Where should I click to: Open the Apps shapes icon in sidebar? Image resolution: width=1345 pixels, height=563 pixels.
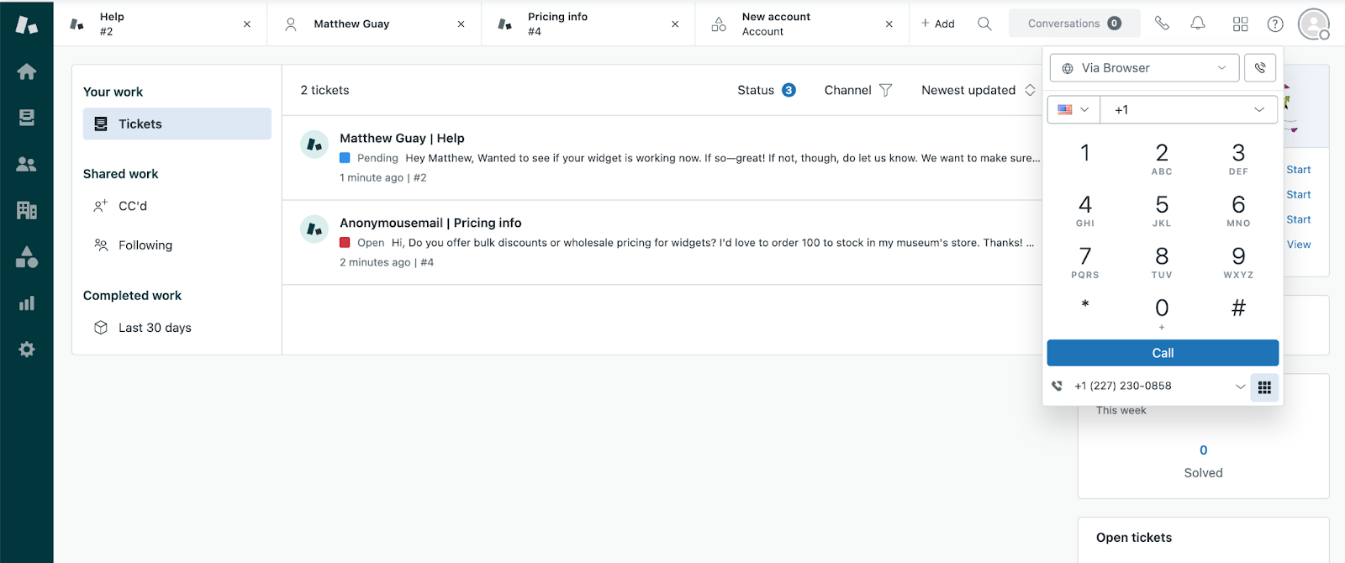coord(27,257)
